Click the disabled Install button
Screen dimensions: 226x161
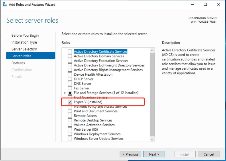point(185,154)
